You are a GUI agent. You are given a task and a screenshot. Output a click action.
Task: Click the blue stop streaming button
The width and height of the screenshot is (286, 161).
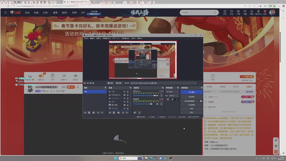191,92
